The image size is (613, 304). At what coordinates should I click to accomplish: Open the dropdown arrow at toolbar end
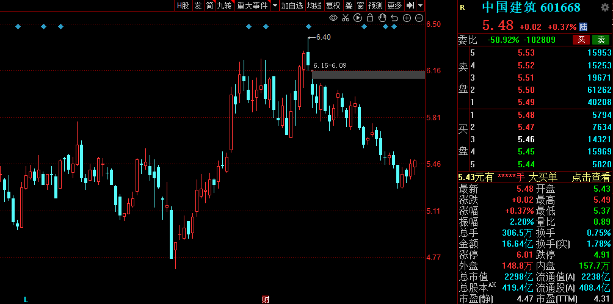[420, 5]
